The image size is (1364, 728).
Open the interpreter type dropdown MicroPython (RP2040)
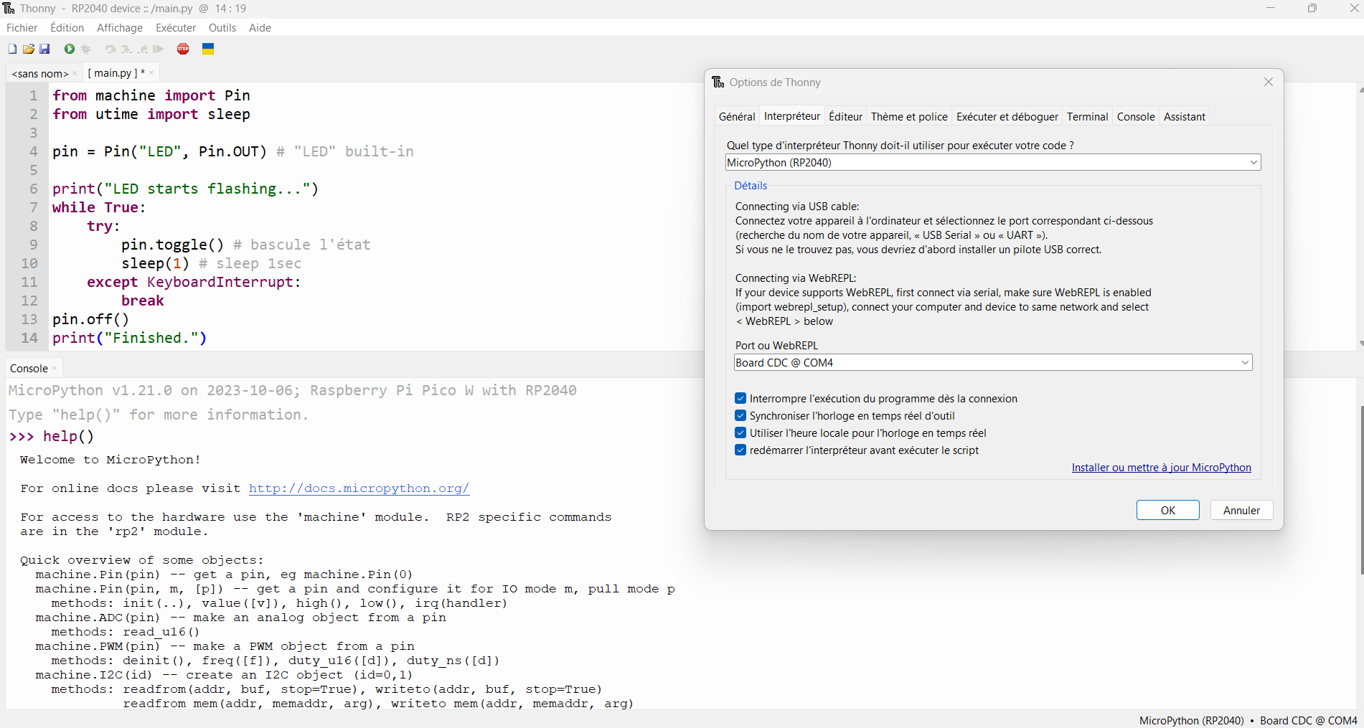coord(993,162)
